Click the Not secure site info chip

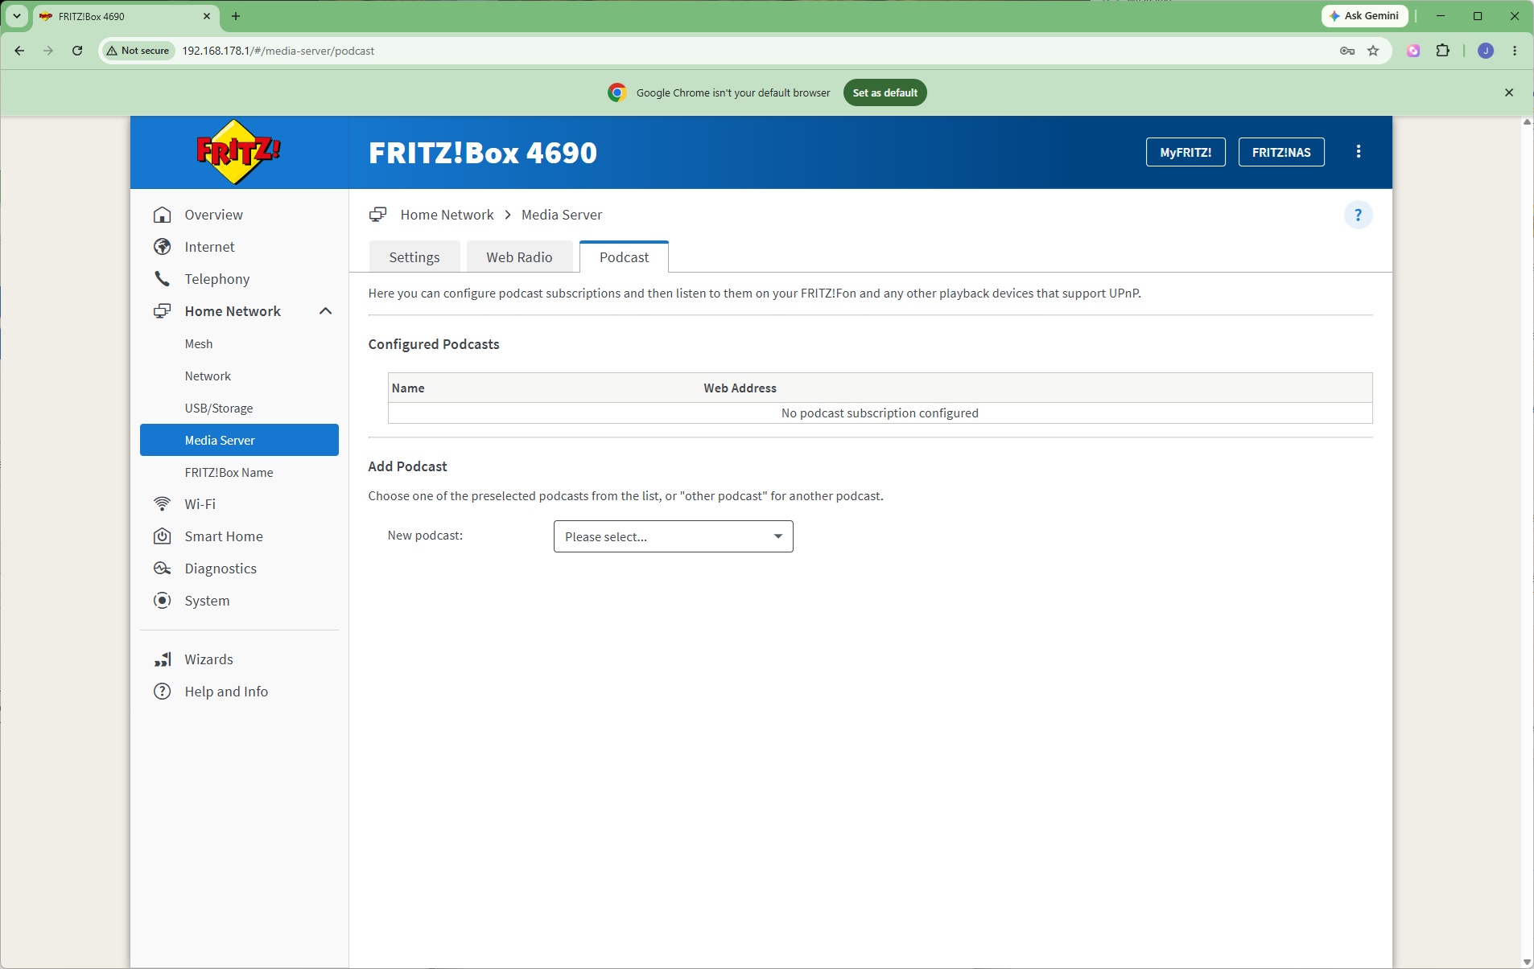138,51
